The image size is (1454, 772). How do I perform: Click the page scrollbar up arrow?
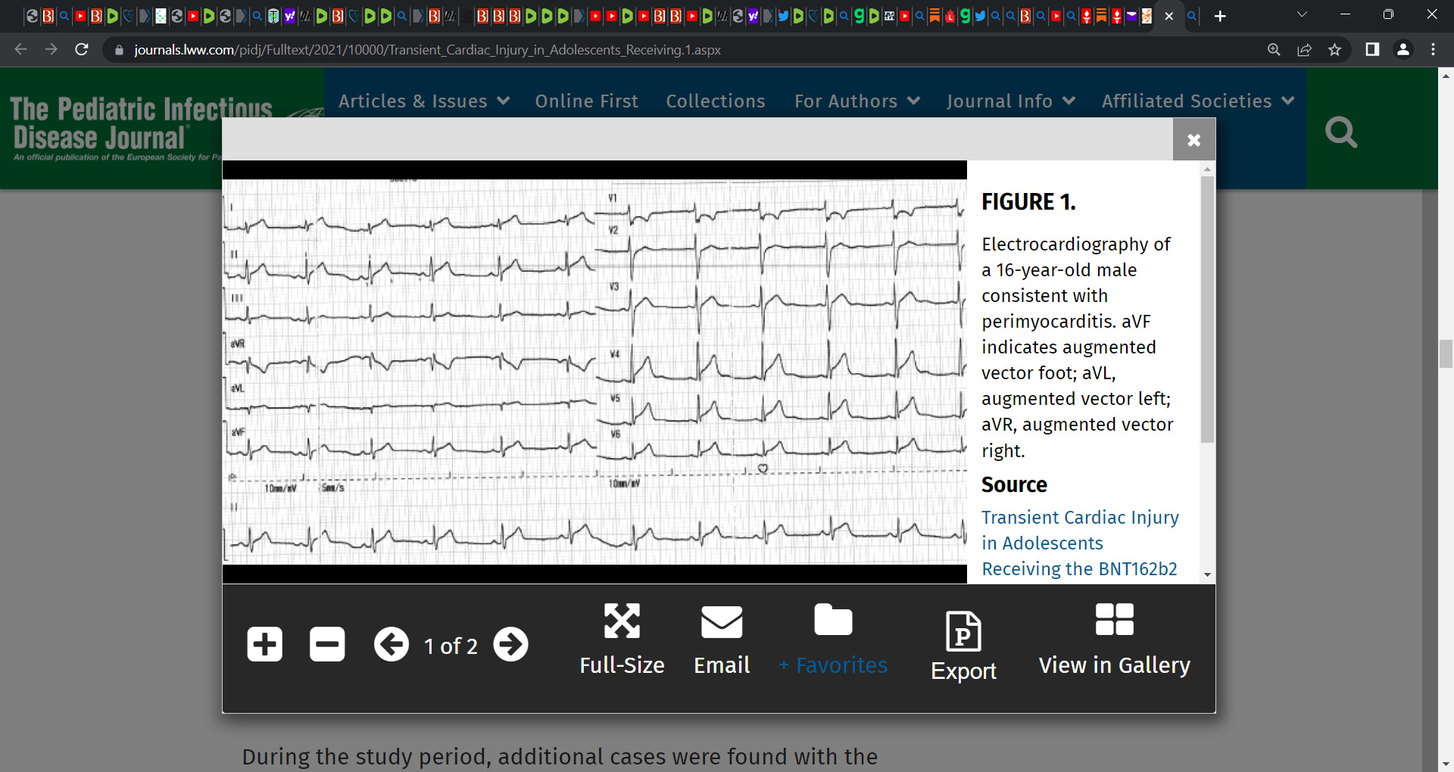[x=1446, y=75]
